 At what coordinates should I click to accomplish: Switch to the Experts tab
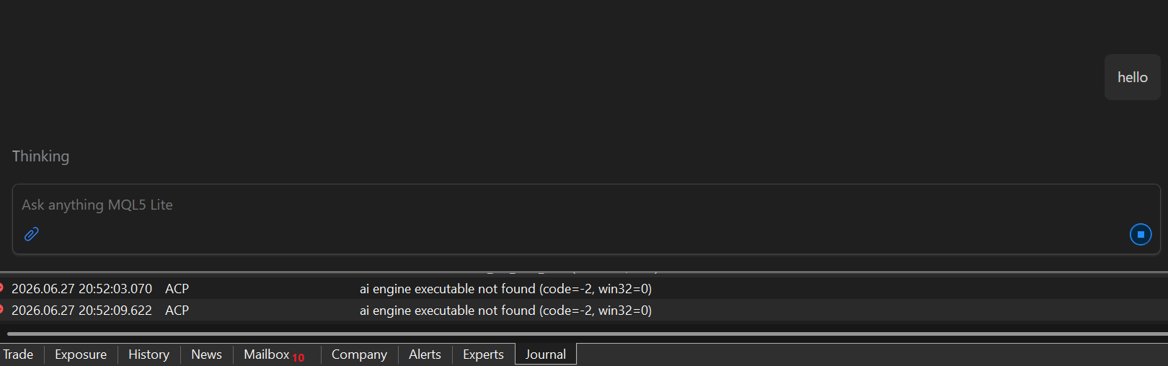click(x=483, y=354)
